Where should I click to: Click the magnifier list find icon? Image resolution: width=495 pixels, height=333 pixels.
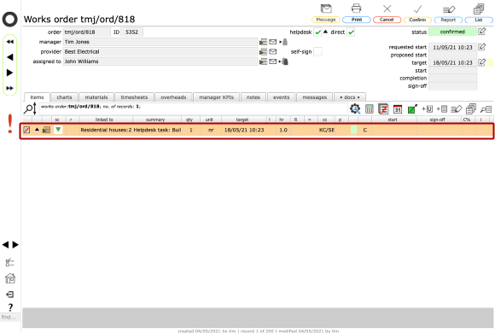pyautogui.click(x=486, y=109)
